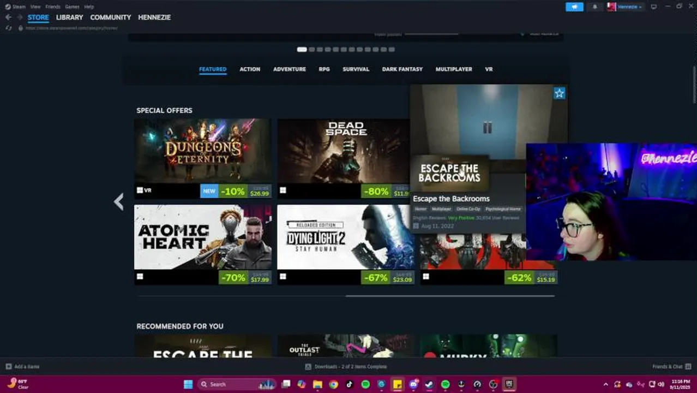Open the Hennezie account dropdown
697x393 pixels.
coord(625,7)
